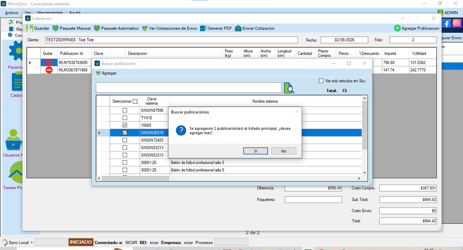Open Facebook icon in main window
463x250 pixels.
(446, 23)
